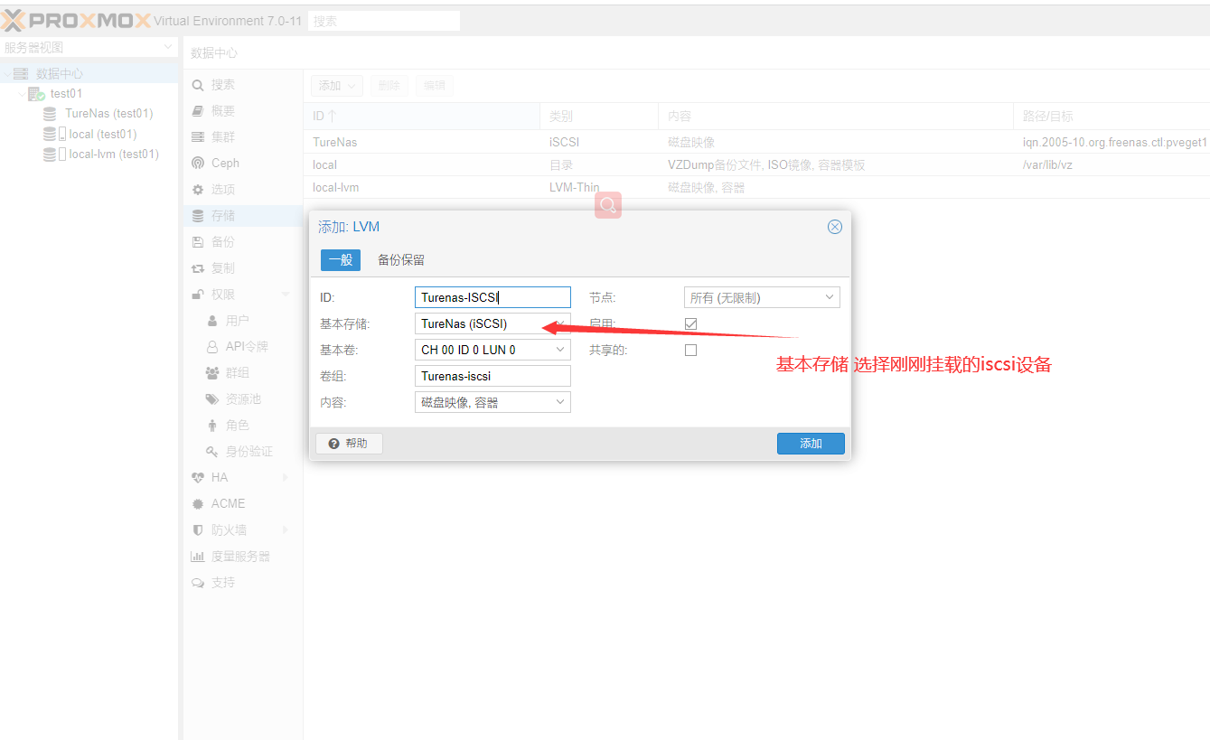
Task: Click the TureNas (test01) storage icon
Action: 50,114
